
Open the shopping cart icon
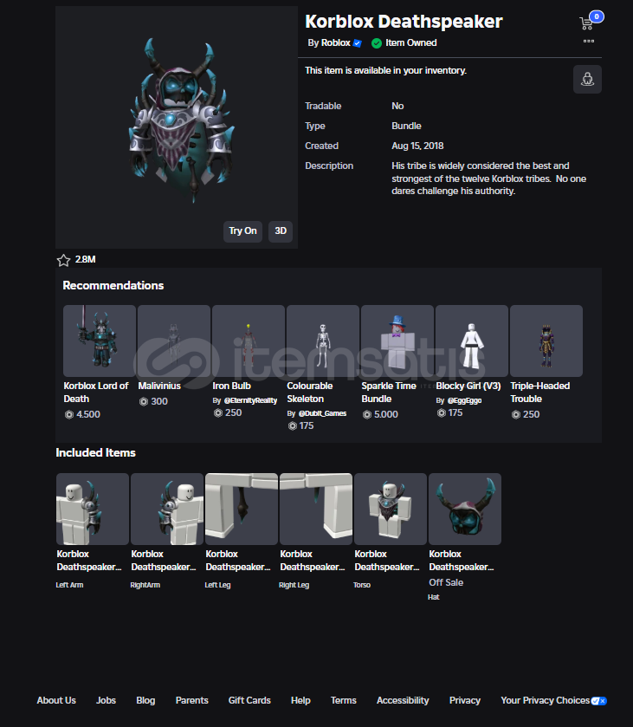click(586, 23)
